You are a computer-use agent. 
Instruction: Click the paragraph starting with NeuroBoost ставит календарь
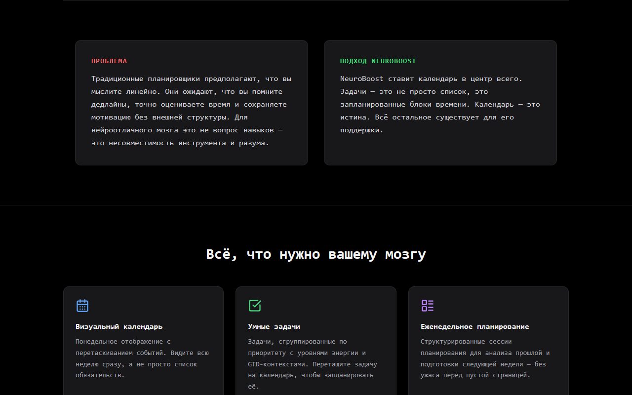tap(440, 104)
